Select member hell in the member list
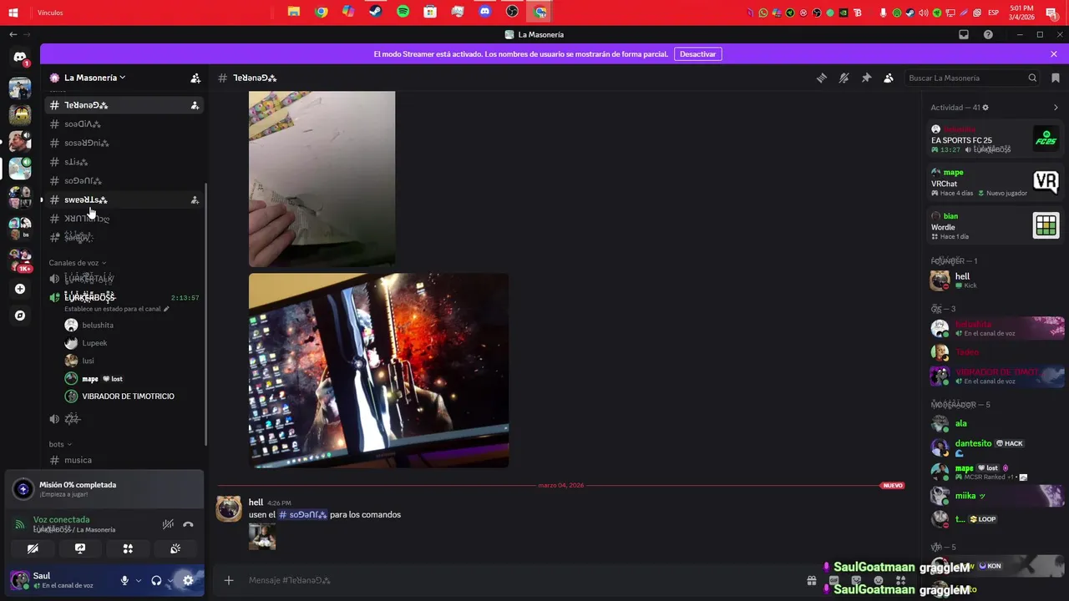 coord(996,280)
